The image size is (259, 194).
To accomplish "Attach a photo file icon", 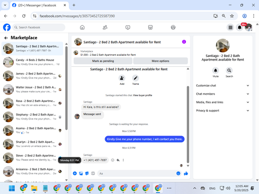I will pos(81,173).
